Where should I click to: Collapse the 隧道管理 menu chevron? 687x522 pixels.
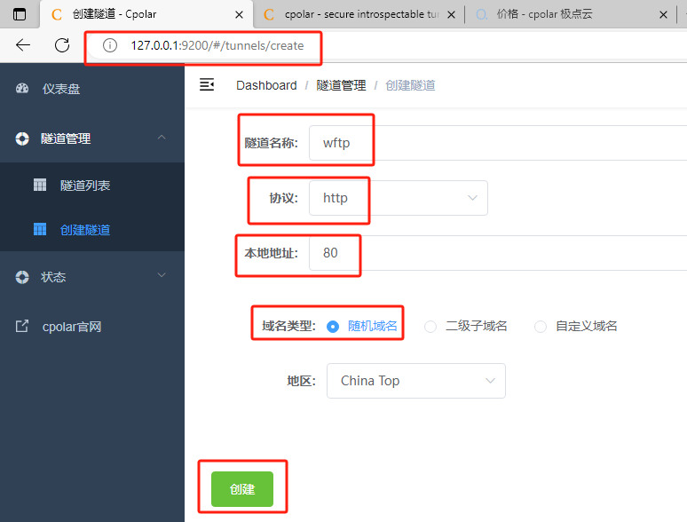point(162,138)
